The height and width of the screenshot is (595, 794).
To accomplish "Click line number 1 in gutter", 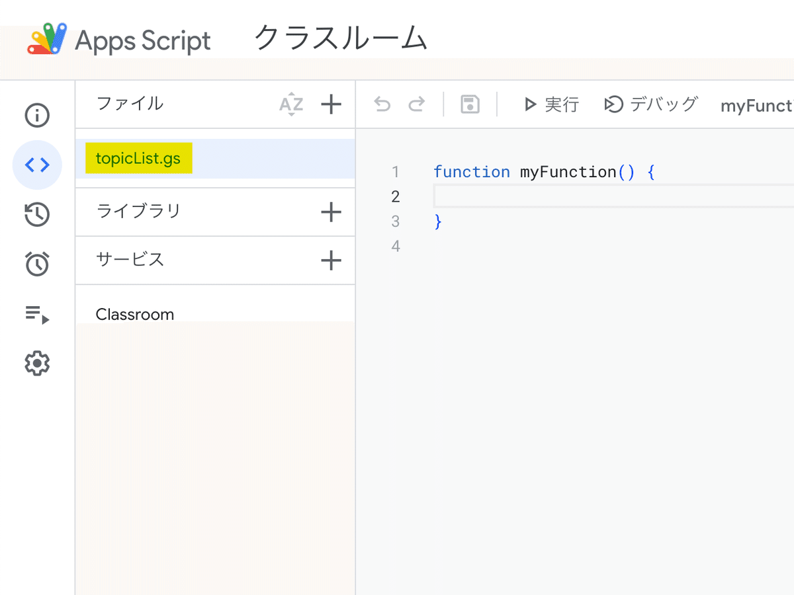I will click(x=396, y=172).
